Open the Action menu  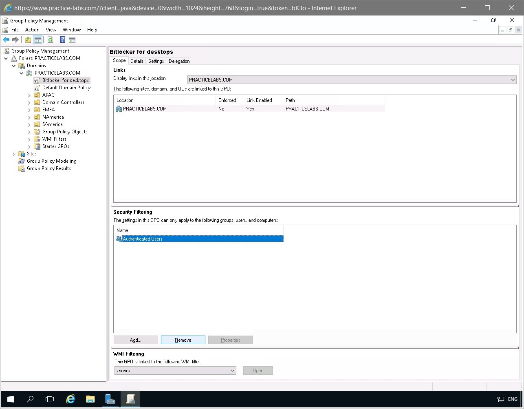point(32,29)
